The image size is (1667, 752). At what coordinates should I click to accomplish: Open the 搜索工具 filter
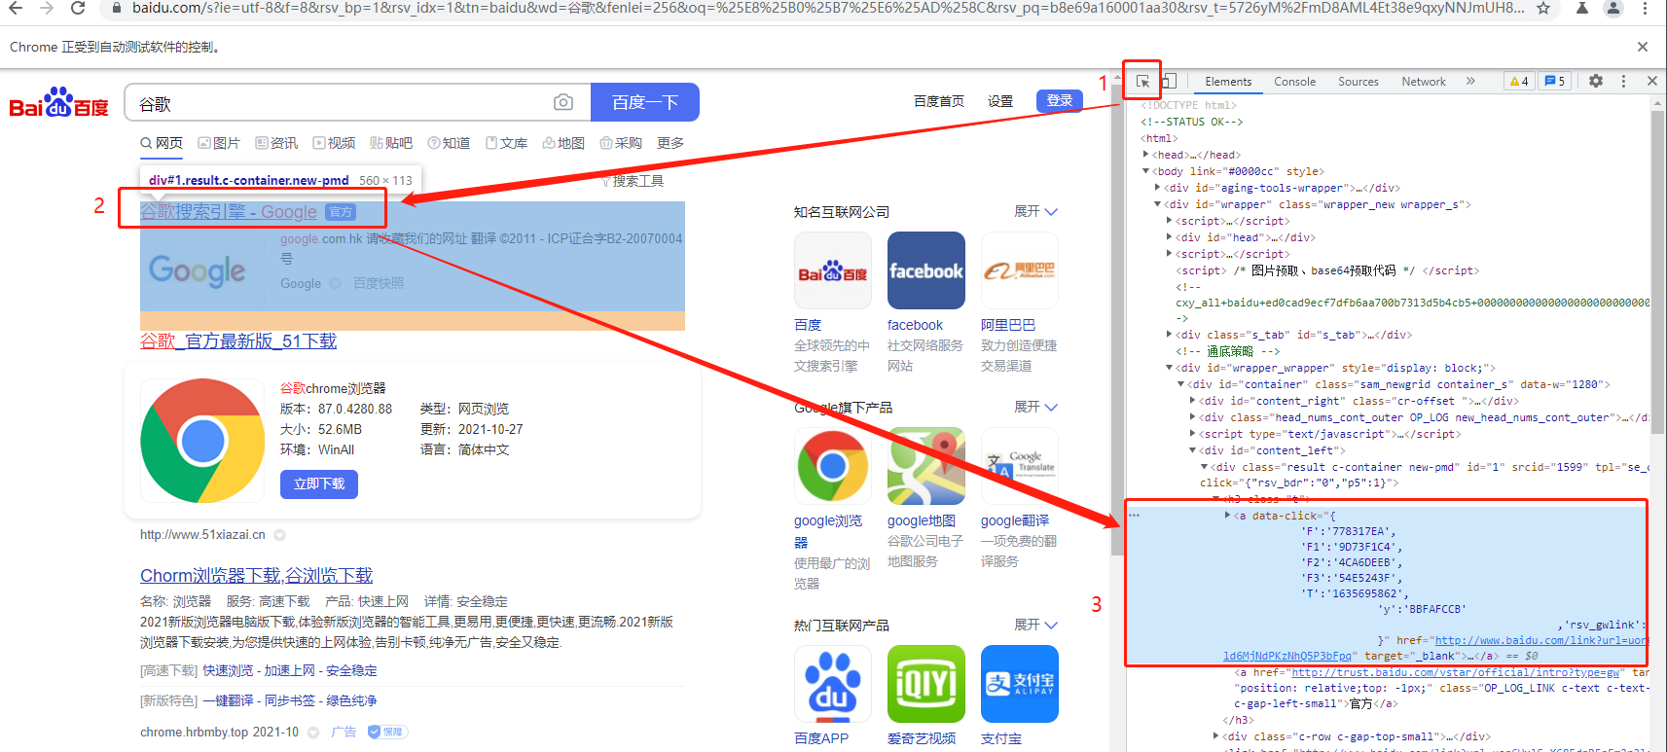click(633, 181)
